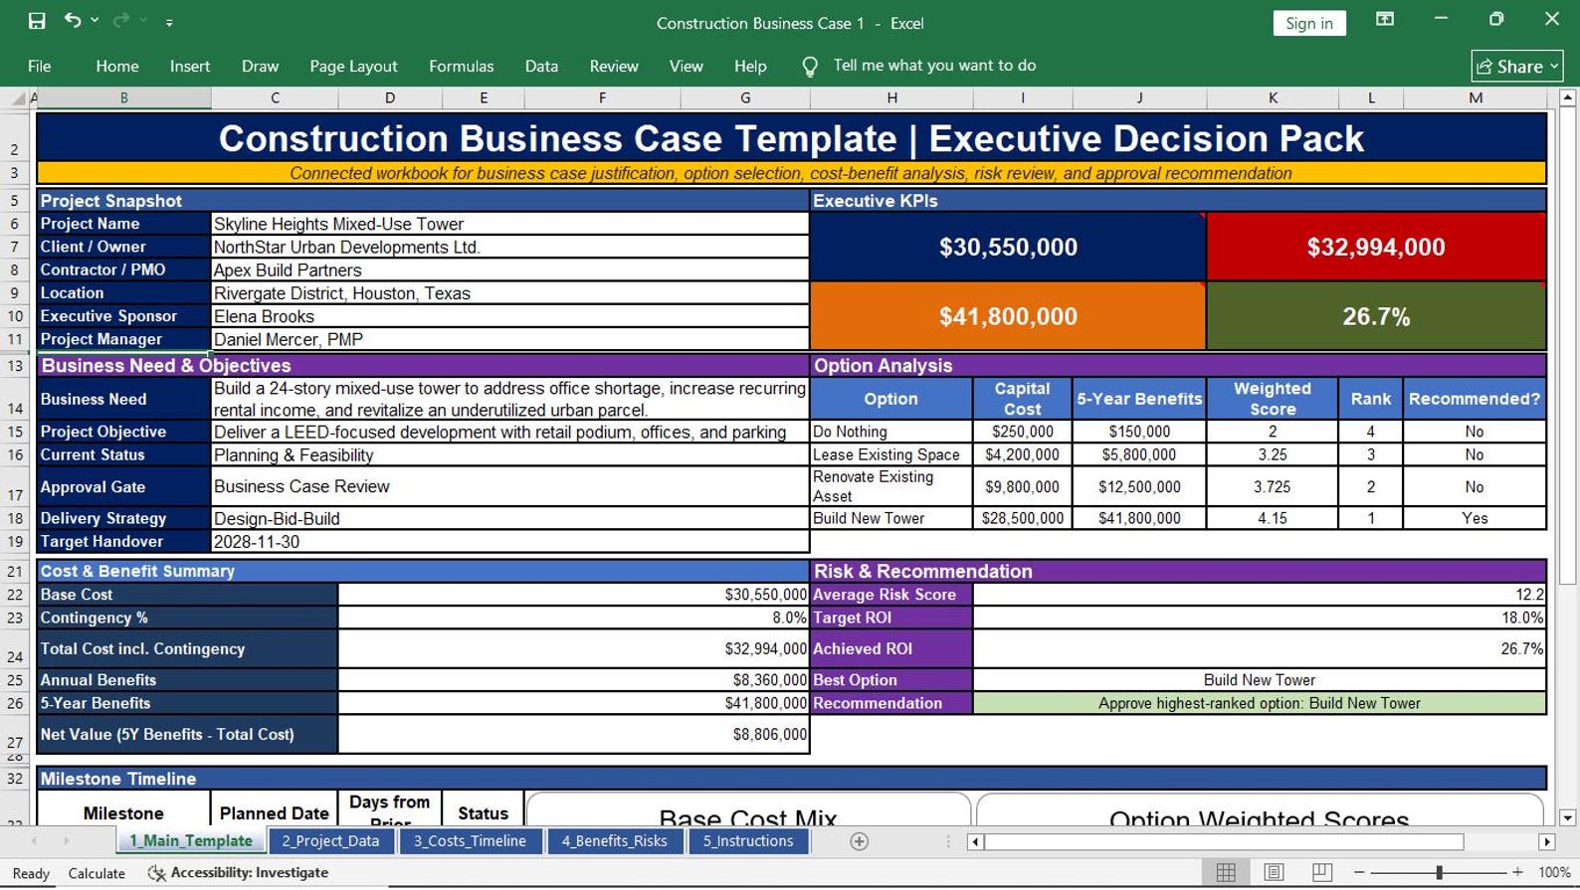The image size is (1580, 890).
Task: Switch to the 5_Instructions sheet tab
Action: (x=748, y=841)
